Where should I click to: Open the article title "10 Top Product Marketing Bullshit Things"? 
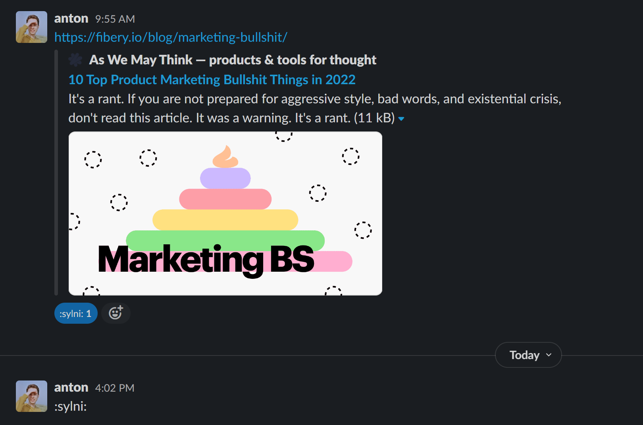pyautogui.click(x=212, y=80)
